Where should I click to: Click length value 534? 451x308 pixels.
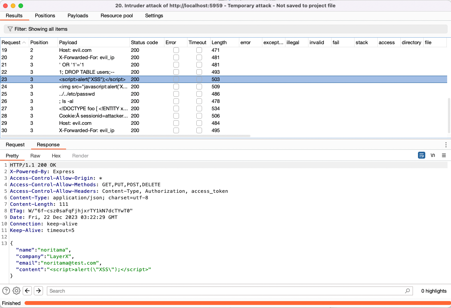pyautogui.click(x=216, y=108)
